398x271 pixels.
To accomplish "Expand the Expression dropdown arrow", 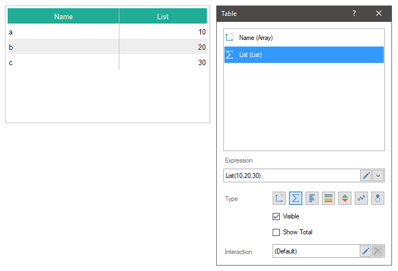I will (378, 176).
